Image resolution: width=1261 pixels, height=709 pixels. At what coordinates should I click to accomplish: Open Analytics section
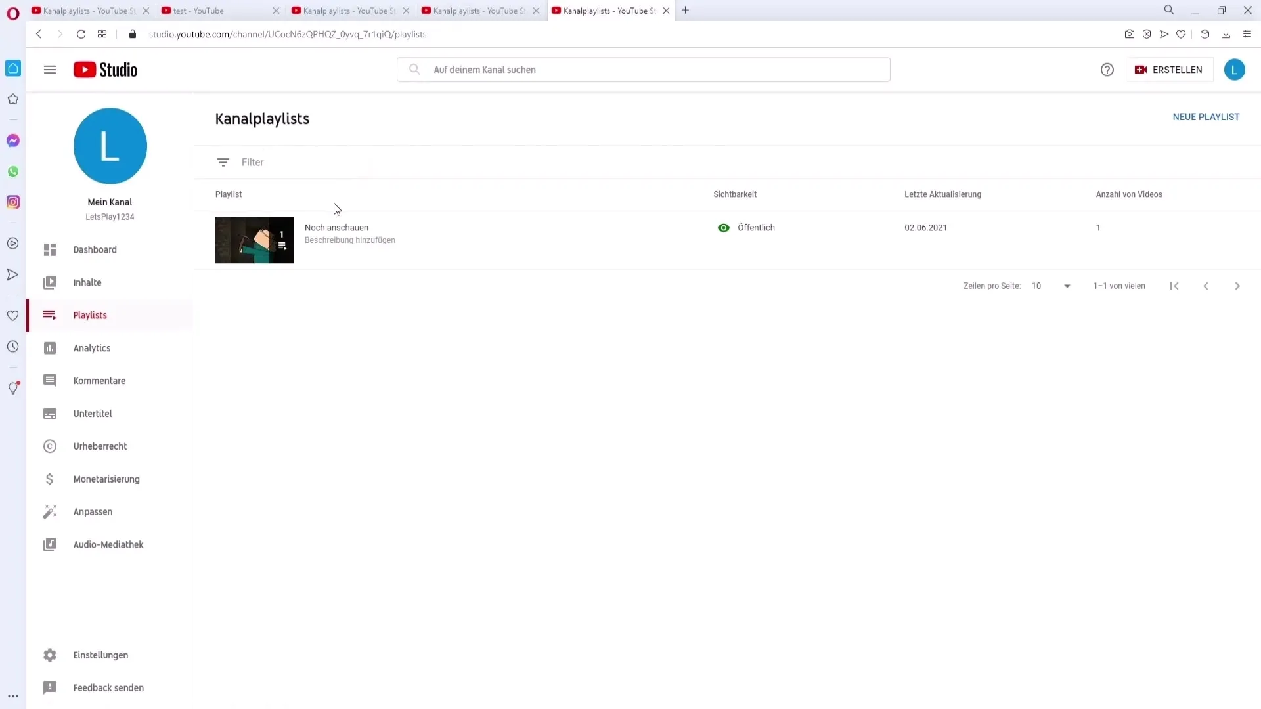92,348
